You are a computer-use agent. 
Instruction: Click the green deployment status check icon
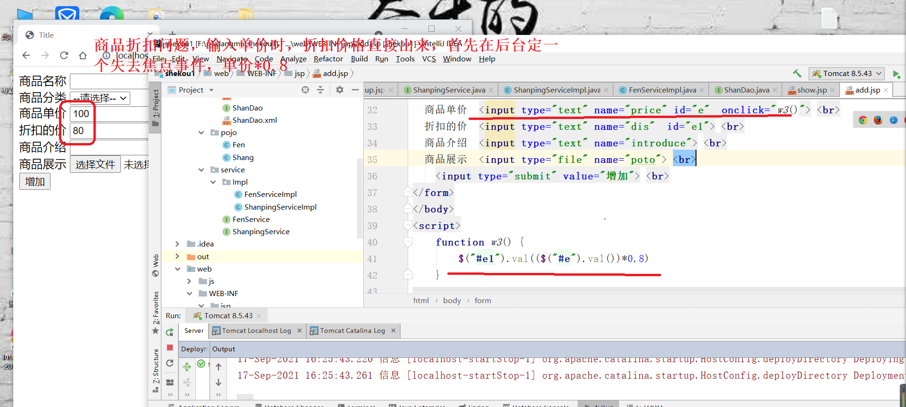tap(201, 364)
